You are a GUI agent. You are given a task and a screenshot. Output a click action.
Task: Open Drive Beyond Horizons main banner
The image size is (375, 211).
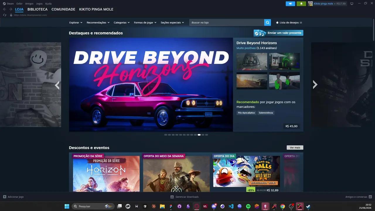(151, 84)
